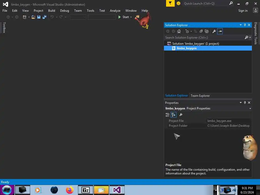Click the limbo_keygen.exe property value

(x=219, y=121)
